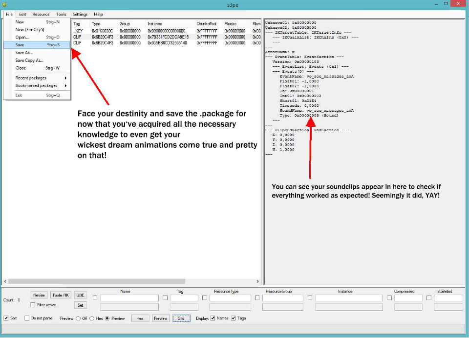The image size is (469, 338).
Task: Choose Save As... in the File menu
Action: (x=37, y=53)
